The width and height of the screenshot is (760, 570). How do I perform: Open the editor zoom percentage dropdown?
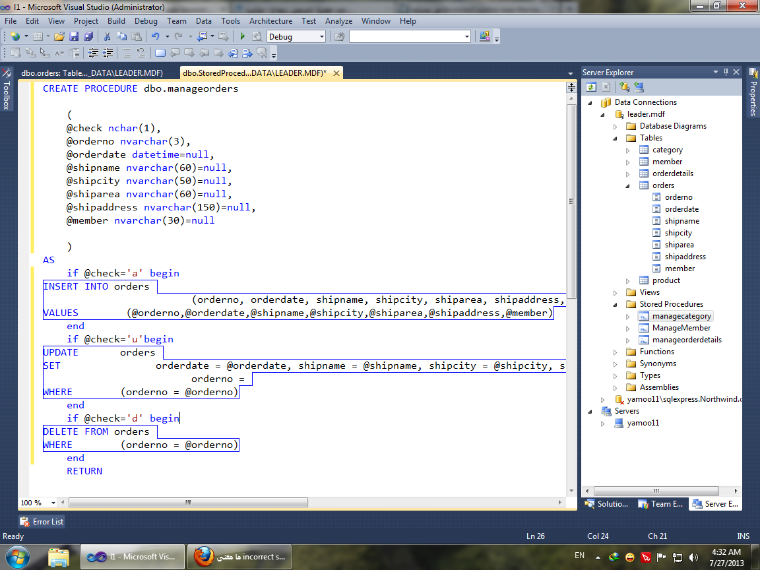pyautogui.click(x=53, y=503)
